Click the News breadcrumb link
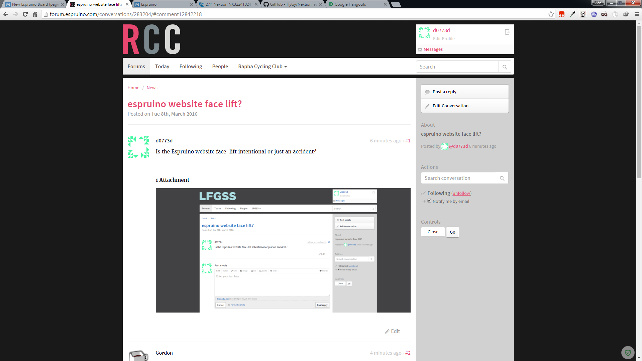This screenshot has width=642, height=361. point(152,88)
